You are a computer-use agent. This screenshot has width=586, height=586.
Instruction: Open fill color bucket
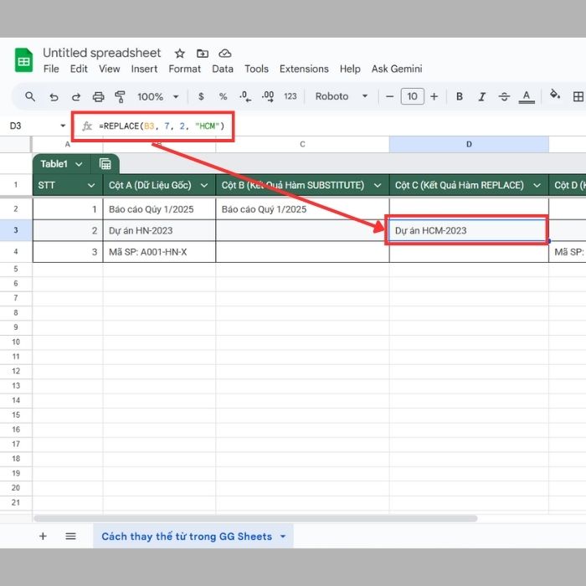[555, 95]
